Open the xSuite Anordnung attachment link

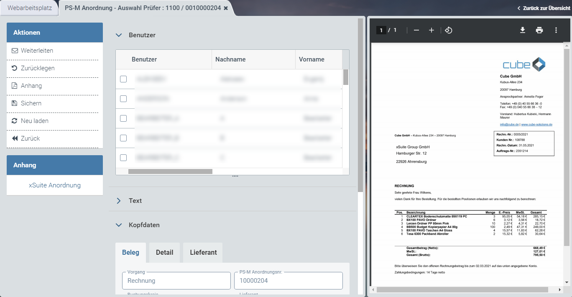click(55, 185)
